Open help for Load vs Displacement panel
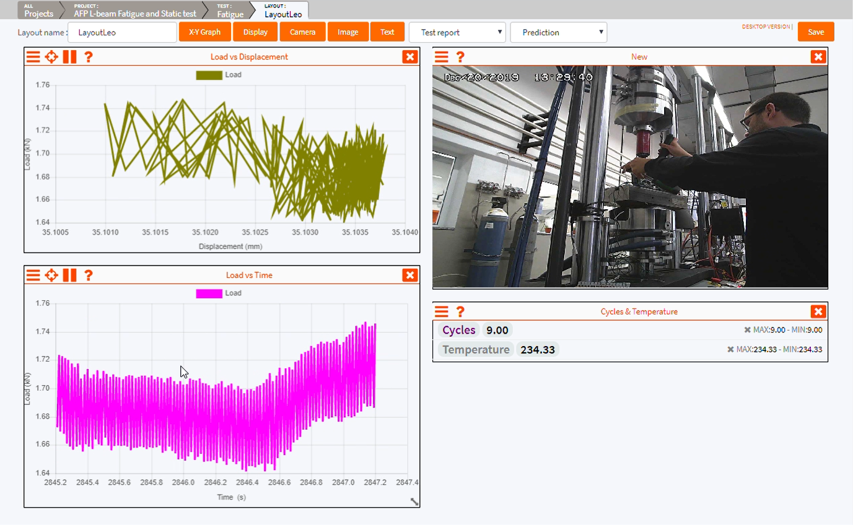853x525 pixels. 89,57
